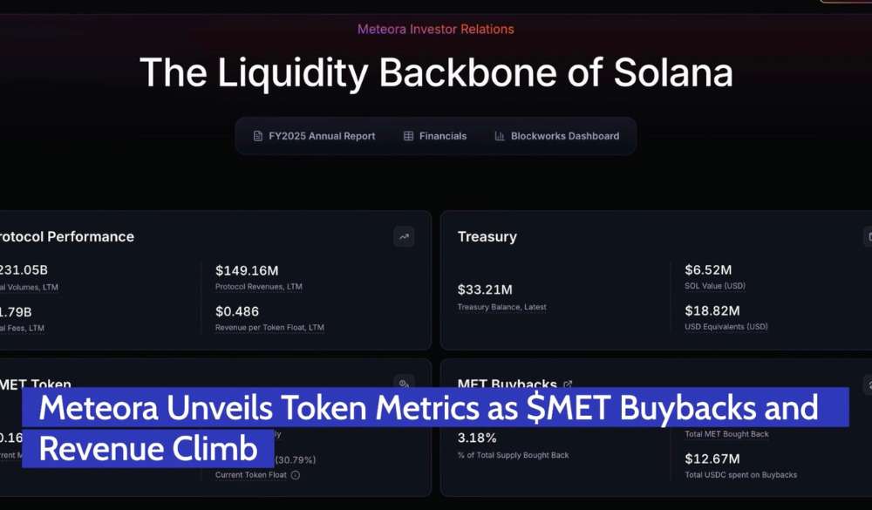Image resolution: width=872 pixels, height=510 pixels.
Task: Switch to the Financials tab
Action: click(x=442, y=136)
